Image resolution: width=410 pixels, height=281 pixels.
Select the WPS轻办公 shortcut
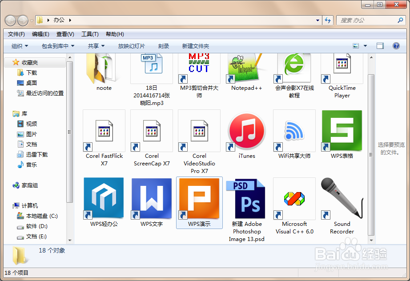click(104, 198)
